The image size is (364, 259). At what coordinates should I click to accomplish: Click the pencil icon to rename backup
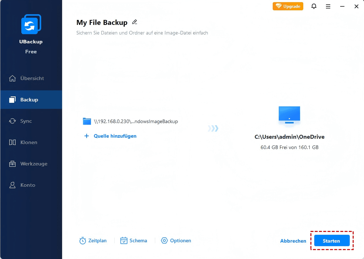tap(135, 22)
